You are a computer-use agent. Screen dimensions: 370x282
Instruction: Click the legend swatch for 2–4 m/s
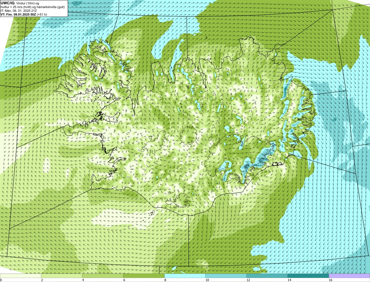coord(62,276)
